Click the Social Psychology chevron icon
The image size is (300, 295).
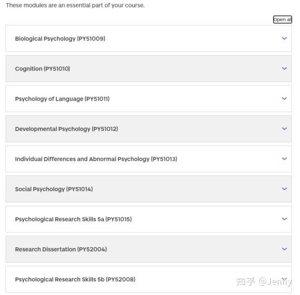coord(284,189)
